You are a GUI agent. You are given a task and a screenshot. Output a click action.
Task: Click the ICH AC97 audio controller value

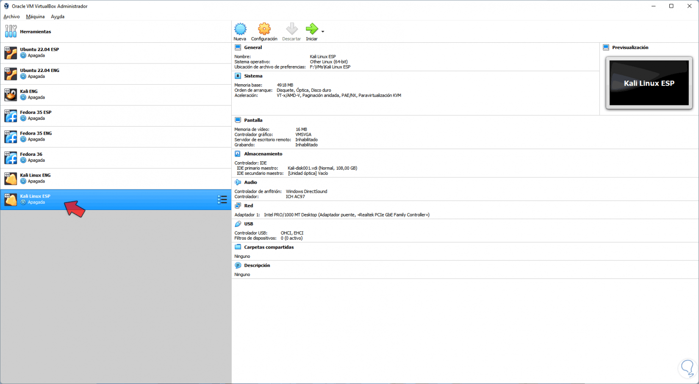click(x=295, y=196)
